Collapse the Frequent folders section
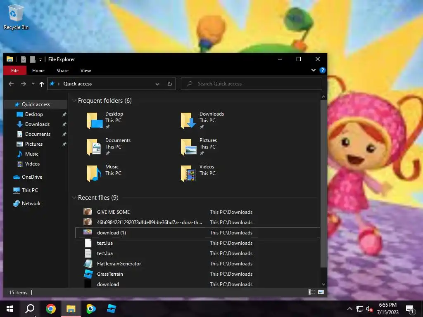 coord(74,101)
